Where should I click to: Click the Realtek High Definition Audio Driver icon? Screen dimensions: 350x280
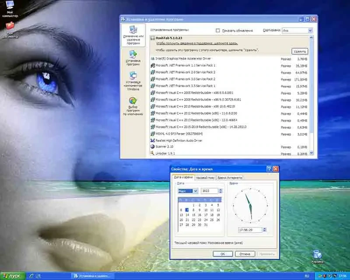pos(153,140)
